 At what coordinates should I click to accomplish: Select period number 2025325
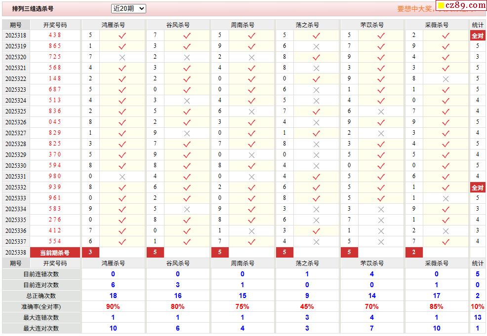(16, 112)
